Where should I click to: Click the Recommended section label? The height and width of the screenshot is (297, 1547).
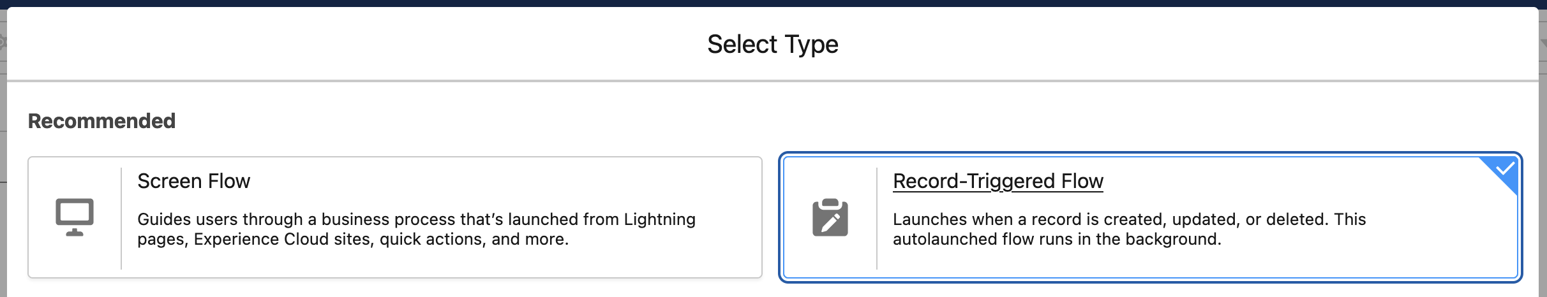click(101, 121)
